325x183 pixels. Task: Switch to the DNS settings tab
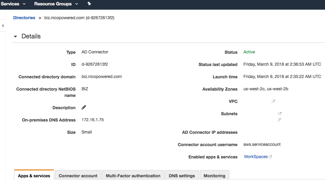(182, 176)
